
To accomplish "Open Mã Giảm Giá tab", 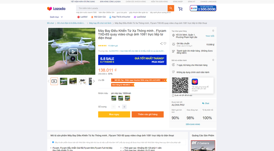I will 98,17.
